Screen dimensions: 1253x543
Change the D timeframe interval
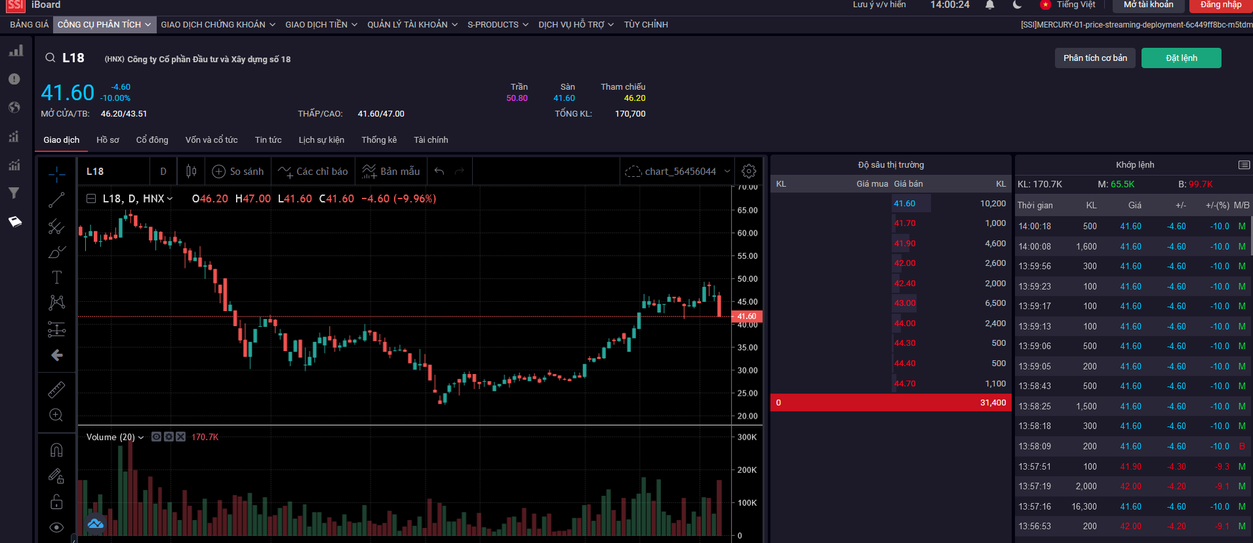(163, 172)
